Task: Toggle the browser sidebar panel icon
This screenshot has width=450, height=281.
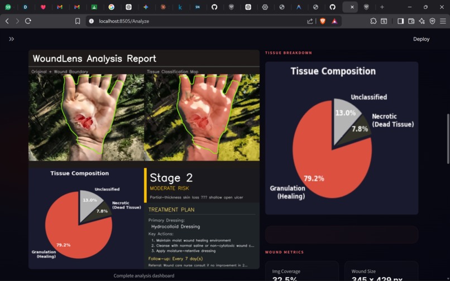Action: click(x=401, y=21)
